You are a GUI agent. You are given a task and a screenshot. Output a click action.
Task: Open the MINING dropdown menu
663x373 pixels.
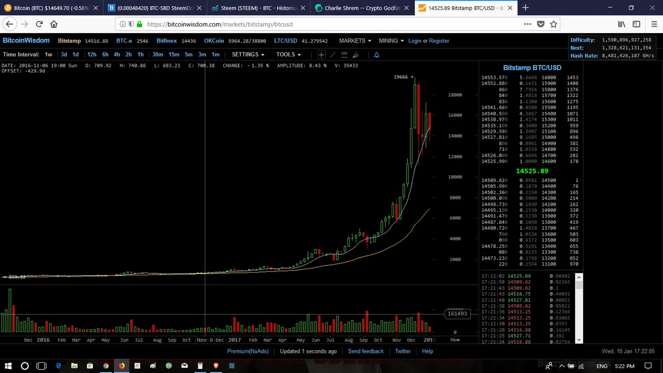pyautogui.click(x=391, y=41)
